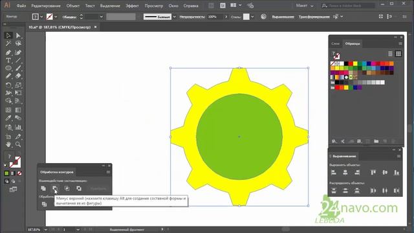This screenshot has height=233, width=414.
Task: Open the Эффект menu
Action: pos(132,6)
